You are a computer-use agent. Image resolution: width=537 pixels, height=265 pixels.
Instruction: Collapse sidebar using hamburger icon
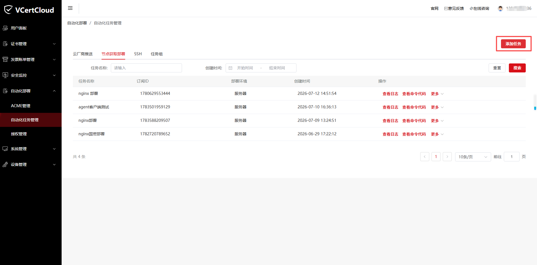coord(70,8)
